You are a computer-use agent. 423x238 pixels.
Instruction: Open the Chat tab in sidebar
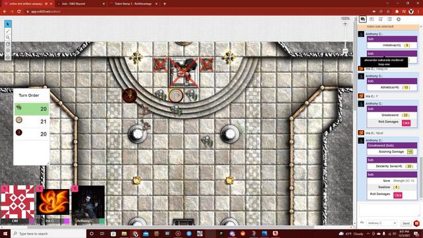363,19
